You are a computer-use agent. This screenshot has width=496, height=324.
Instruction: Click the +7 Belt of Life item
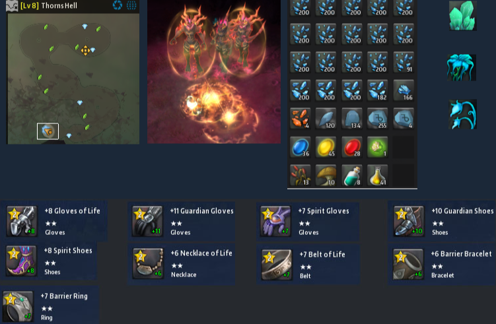(x=308, y=264)
